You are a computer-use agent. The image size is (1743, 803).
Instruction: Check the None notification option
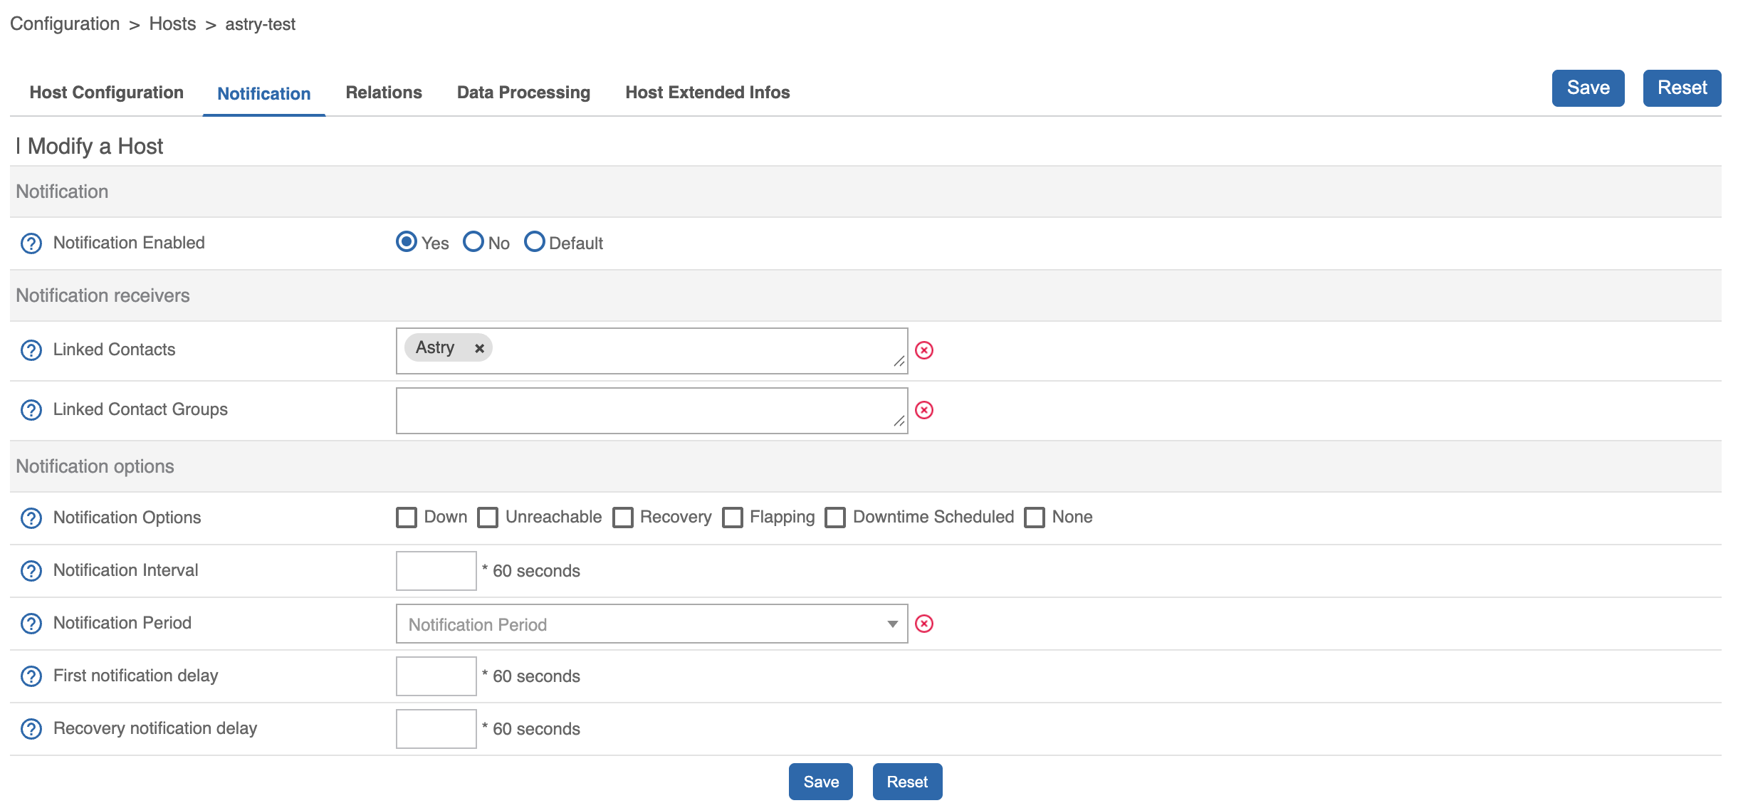point(1035,518)
